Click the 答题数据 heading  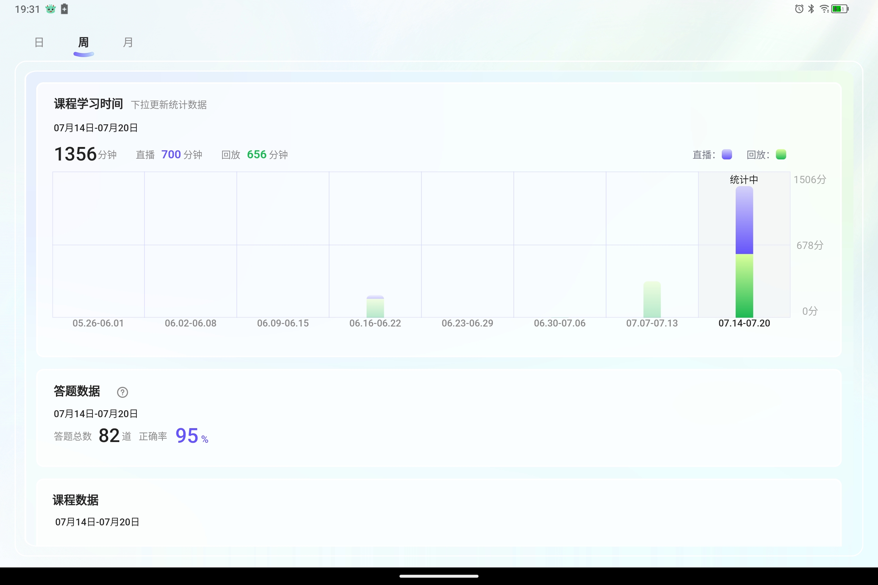(77, 391)
